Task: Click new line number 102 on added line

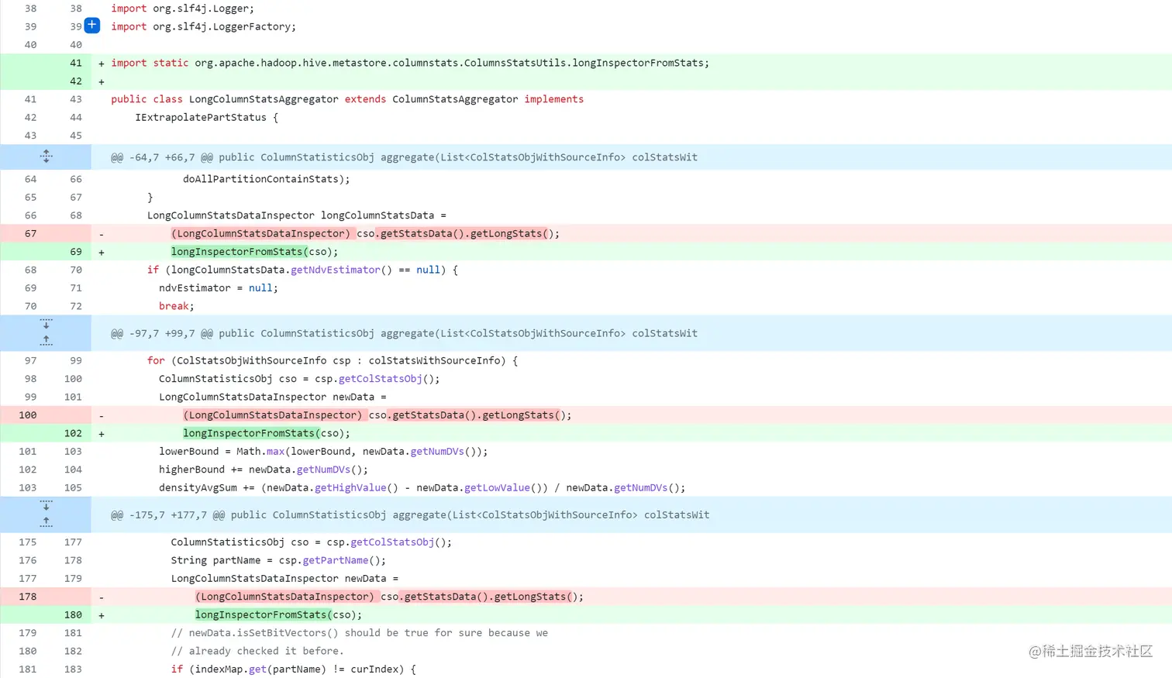Action: (73, 433)
